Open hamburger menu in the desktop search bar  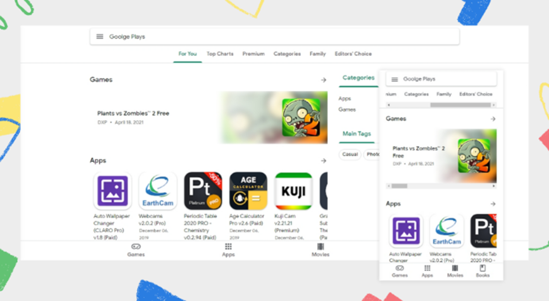(x=100, y=37)
